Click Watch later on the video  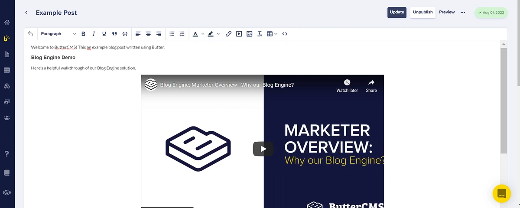pyautogui.click(x=347, y=86)
